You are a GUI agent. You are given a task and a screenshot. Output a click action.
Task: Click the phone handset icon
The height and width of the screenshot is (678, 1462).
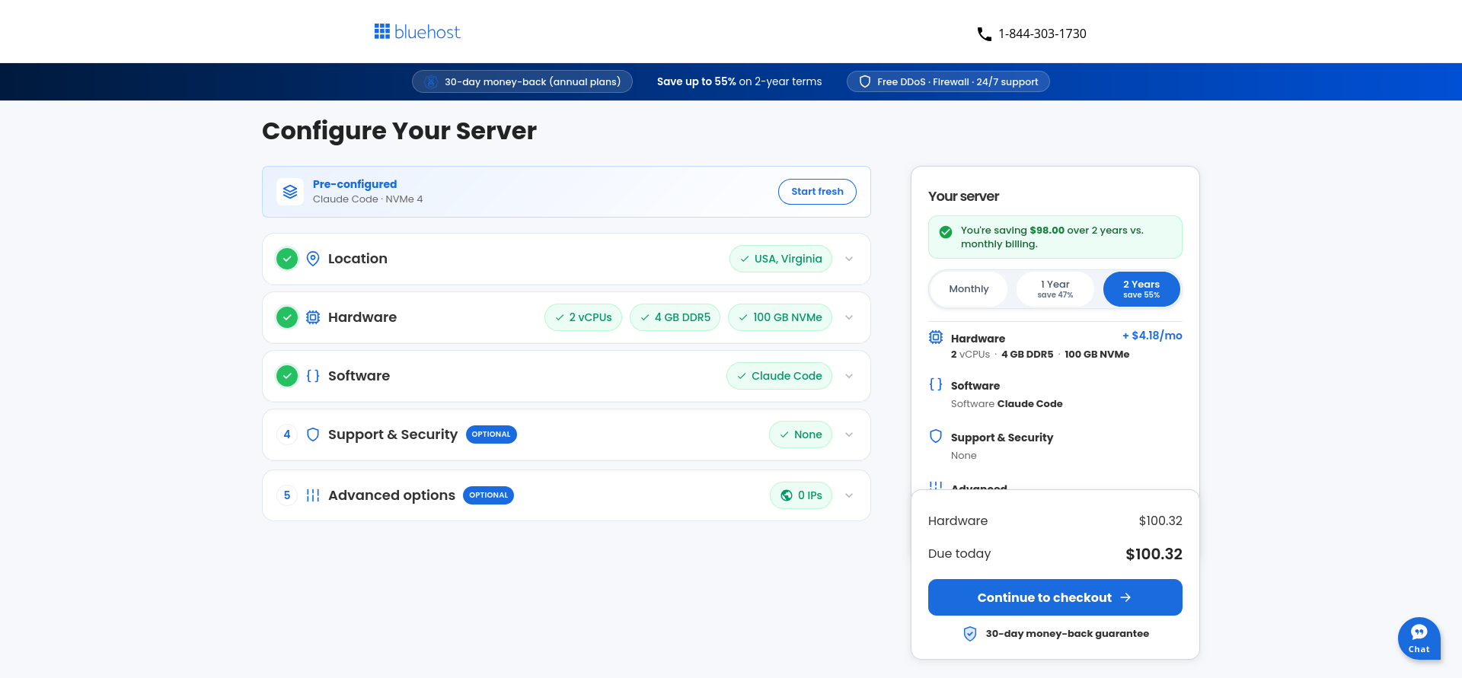click(984, 34)
